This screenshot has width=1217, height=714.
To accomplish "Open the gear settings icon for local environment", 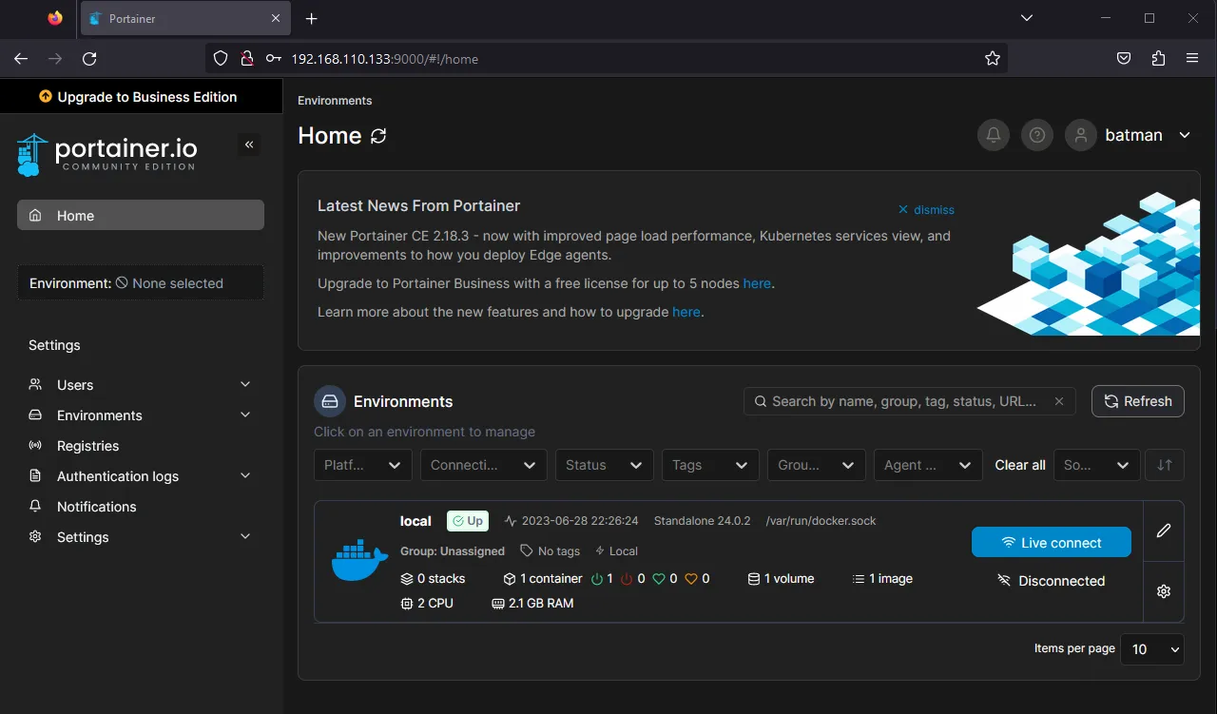I will click(1163, 591).
